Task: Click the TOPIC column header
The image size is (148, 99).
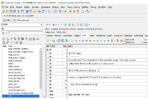Action: pos(56,46)
